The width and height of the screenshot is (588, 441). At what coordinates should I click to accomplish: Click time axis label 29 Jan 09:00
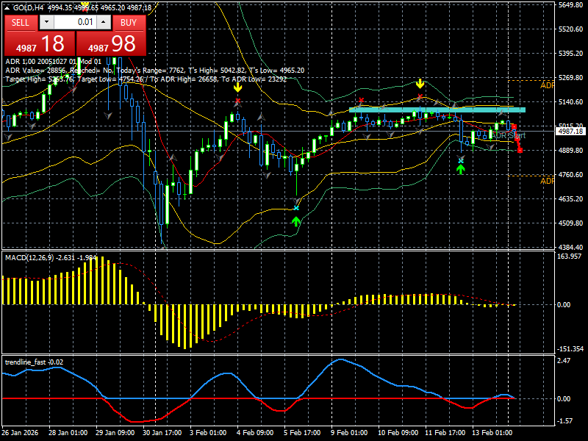click(115, 433)
